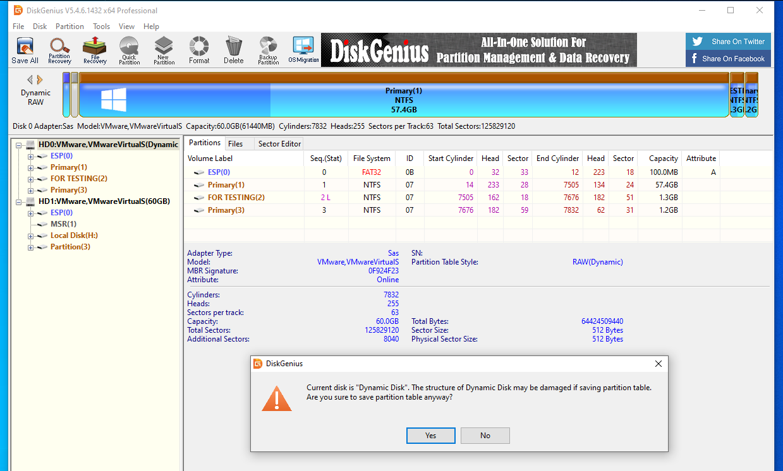This screenshot has height=471, width=783.
Task: Open the Help menu
Action: click(x=151, y=27)
